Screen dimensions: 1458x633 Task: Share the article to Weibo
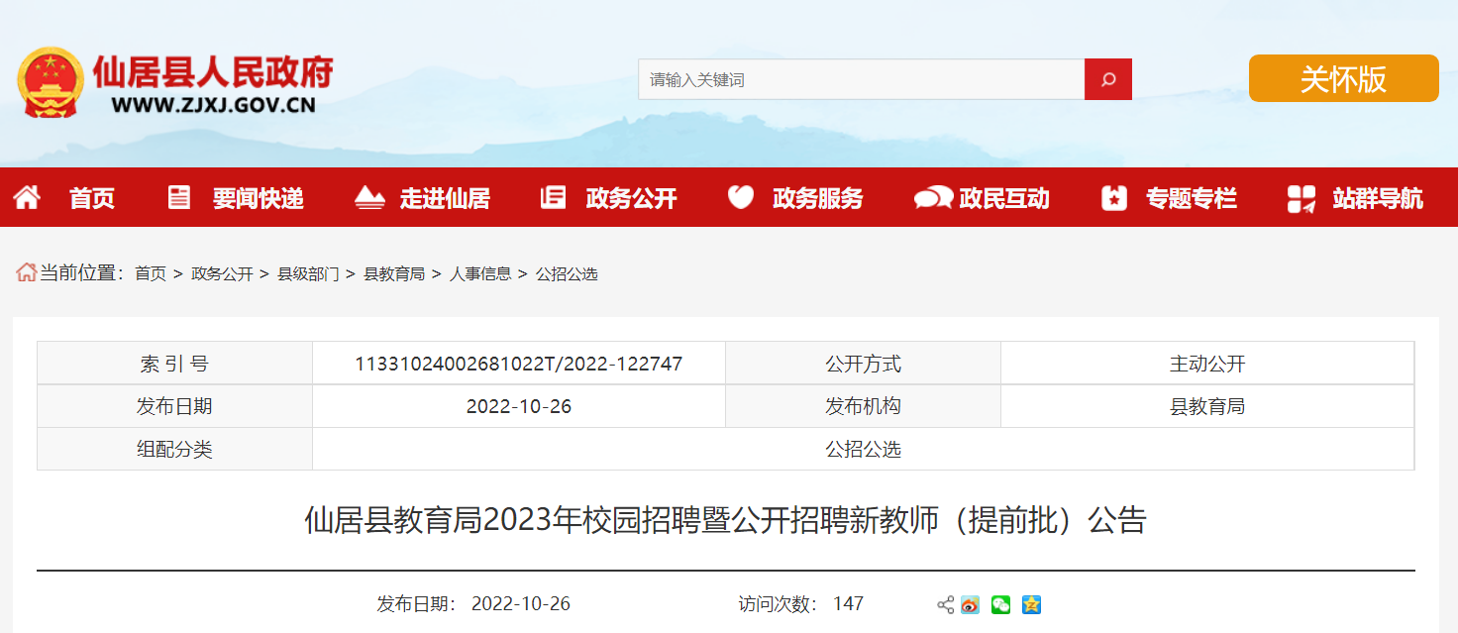970,604
